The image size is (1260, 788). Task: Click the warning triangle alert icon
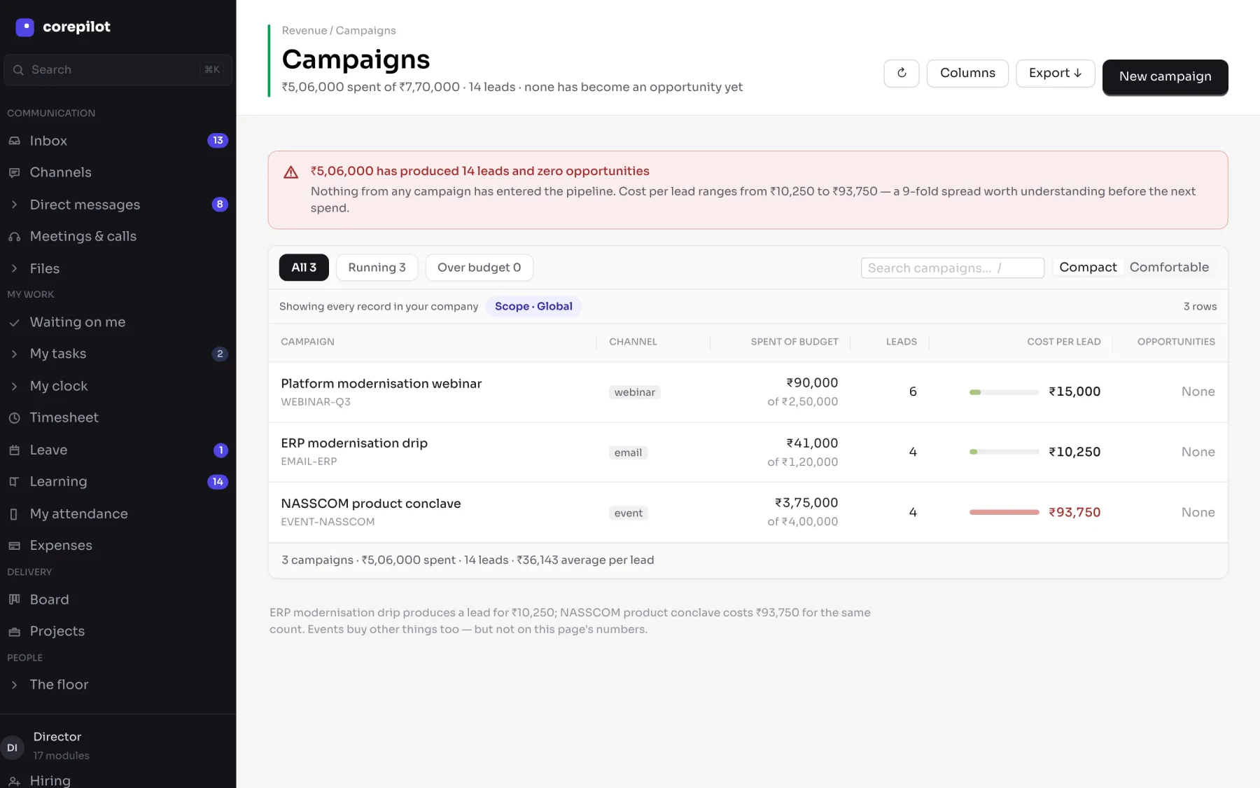coord(291,172)
